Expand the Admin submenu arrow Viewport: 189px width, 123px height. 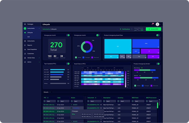click(x=39, y=62)
